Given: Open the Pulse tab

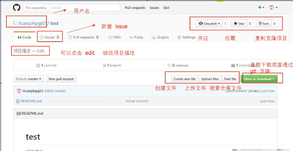Looking at the screenshot, I should point(136,37).
